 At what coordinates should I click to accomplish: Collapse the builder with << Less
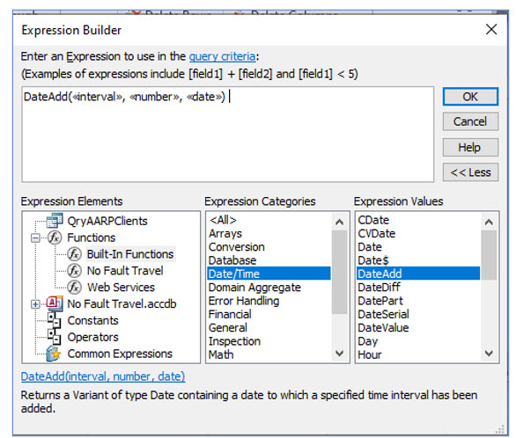pyautogui.click(x=470, y=172)
